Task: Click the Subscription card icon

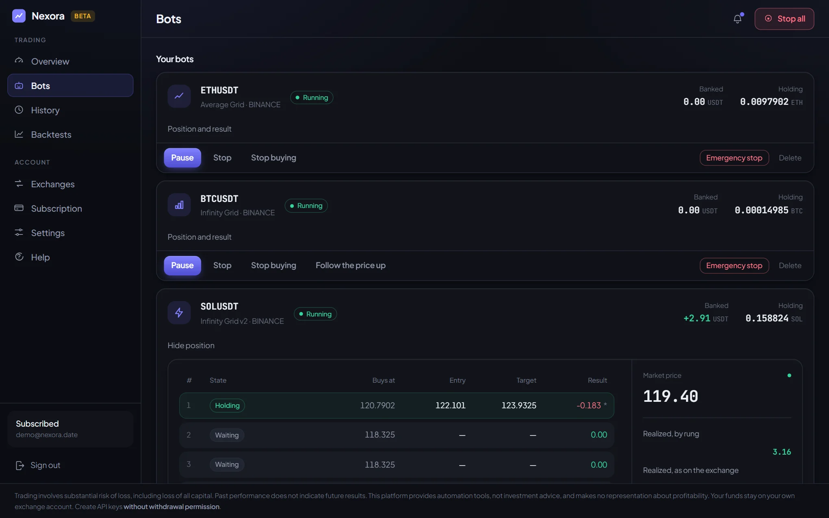Action: [19, 208]
